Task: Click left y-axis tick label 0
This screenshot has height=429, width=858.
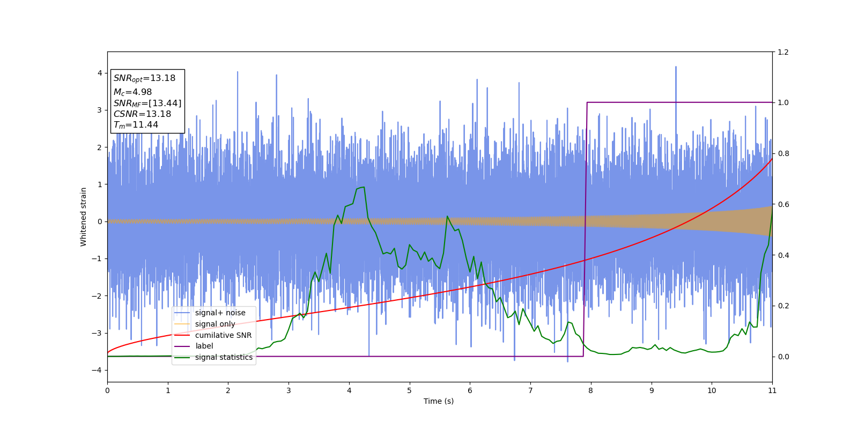Action: click(100, 221)
